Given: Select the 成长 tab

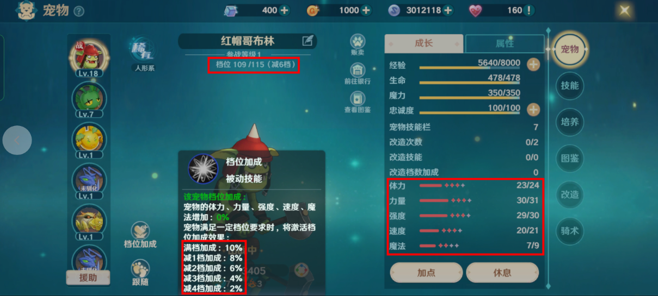Looking at the screenshot, I should pos(424,43).
